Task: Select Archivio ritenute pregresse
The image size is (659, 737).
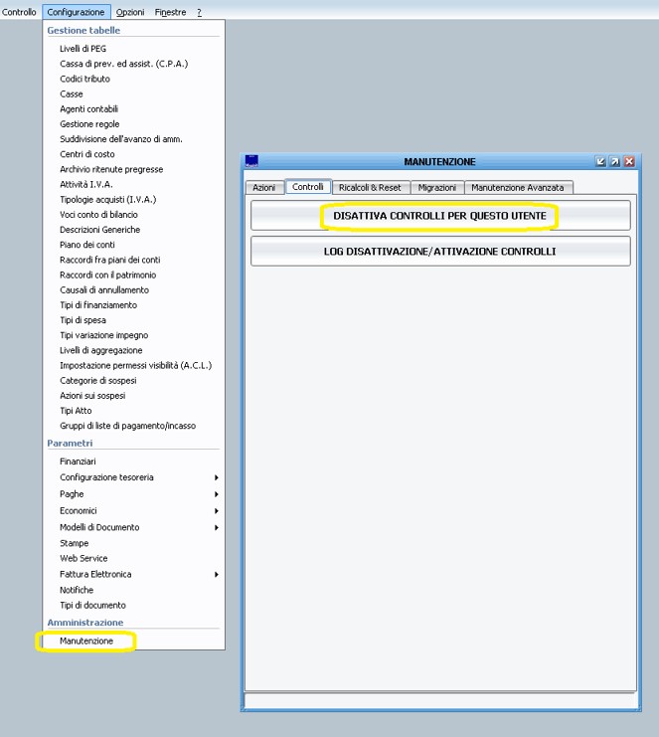Action: click(111, 169)
